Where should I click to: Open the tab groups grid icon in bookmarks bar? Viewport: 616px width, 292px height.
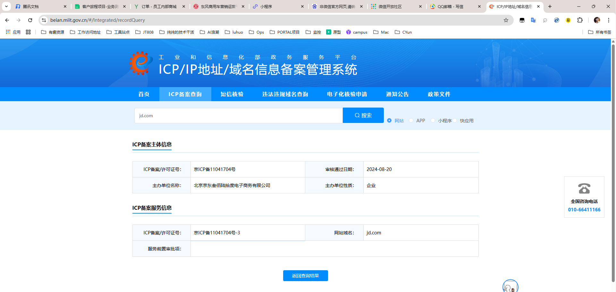28,32
